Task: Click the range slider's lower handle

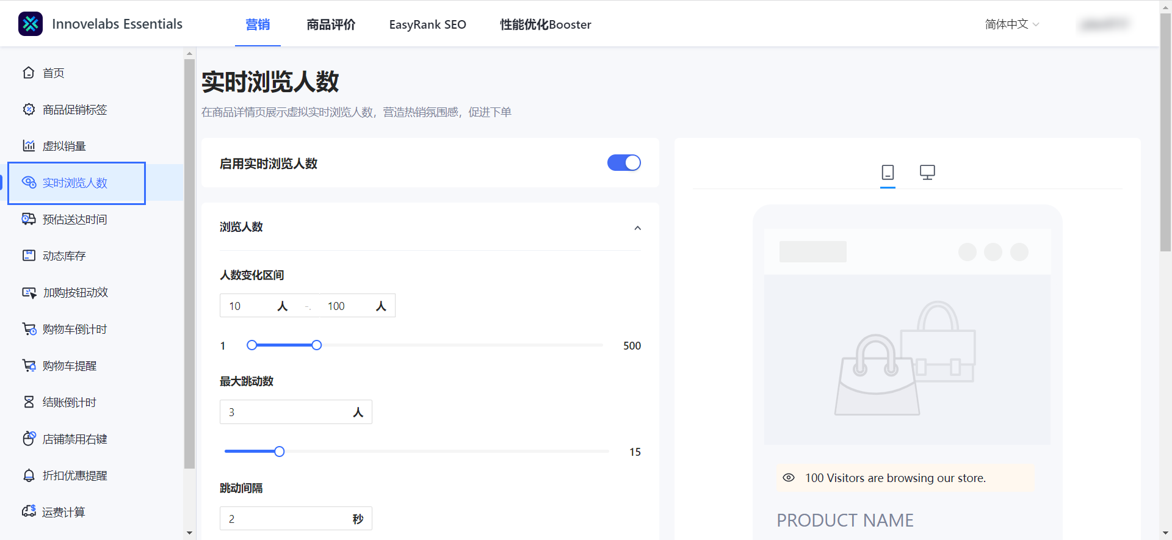Action: [x=251, y=345]
